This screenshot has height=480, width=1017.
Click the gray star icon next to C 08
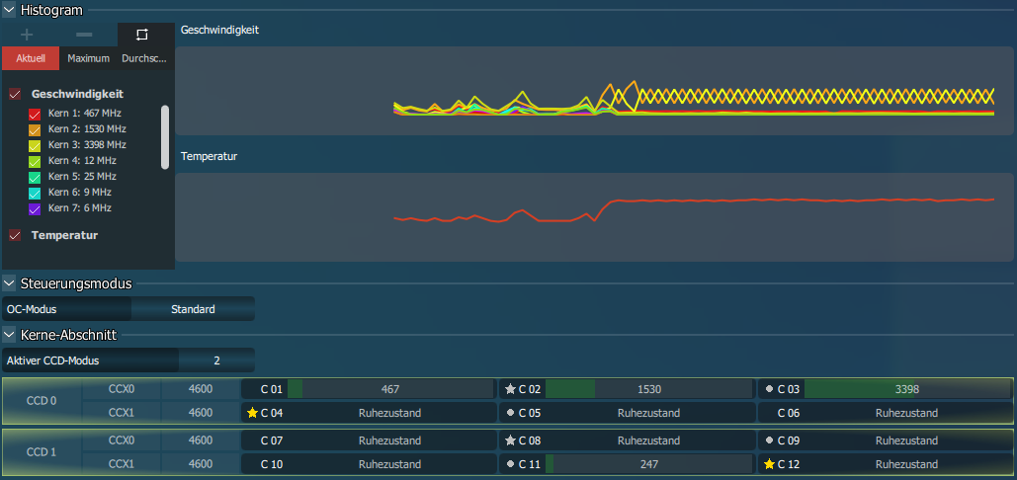(510, 441)
